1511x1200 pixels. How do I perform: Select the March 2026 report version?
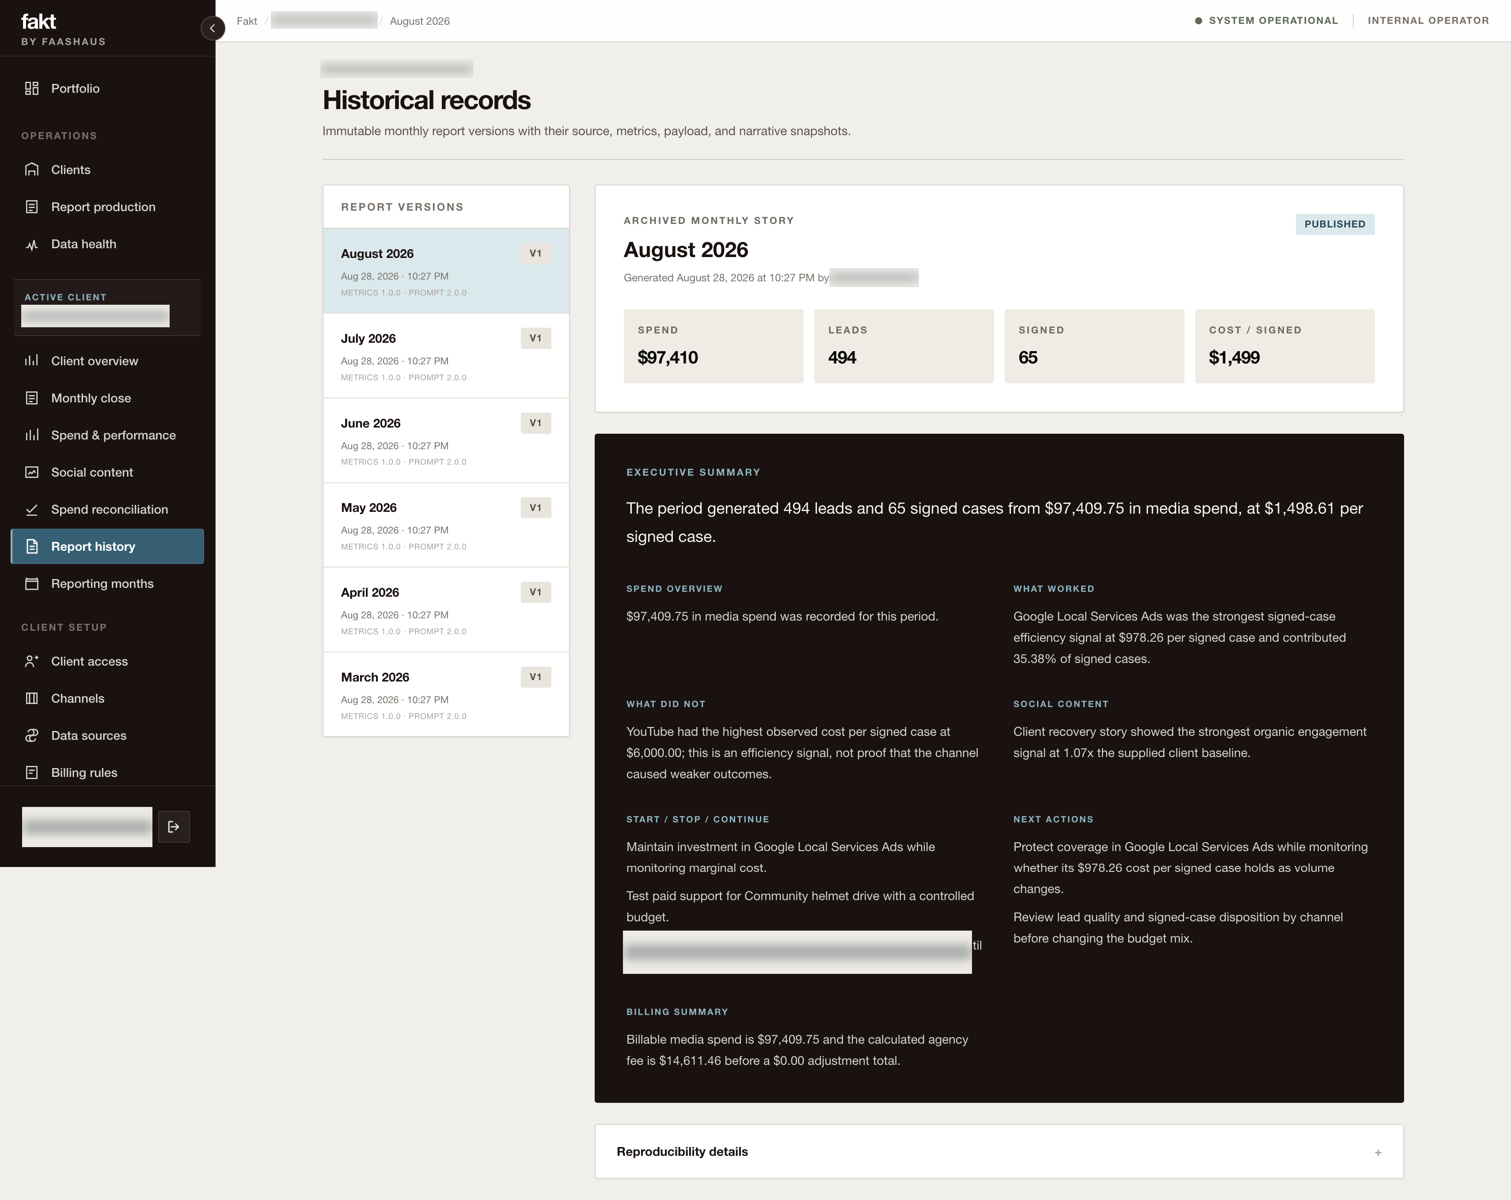[x=446, y=694]
